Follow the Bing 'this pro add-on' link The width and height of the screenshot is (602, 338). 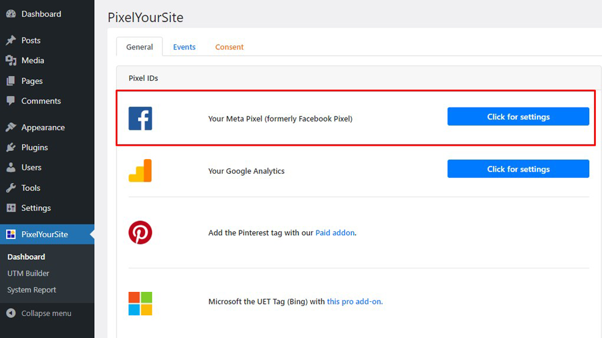(x=354, y=301)
